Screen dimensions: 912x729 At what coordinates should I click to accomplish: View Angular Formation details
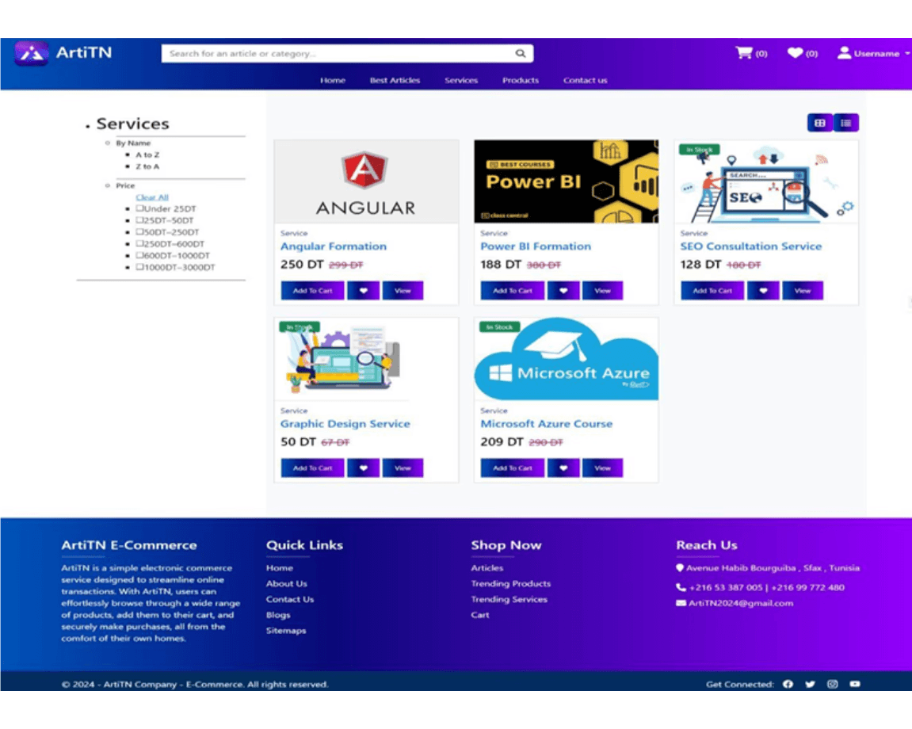[x=403, y=290]
